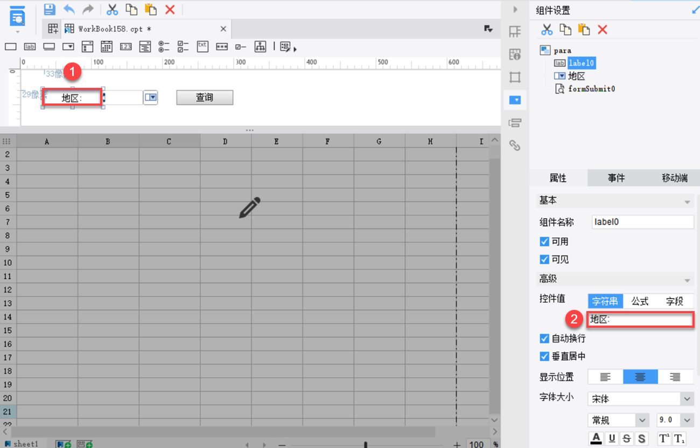Select the 公式 value type button
Viewport: 700px width, 448px height.
pos(640,301)
